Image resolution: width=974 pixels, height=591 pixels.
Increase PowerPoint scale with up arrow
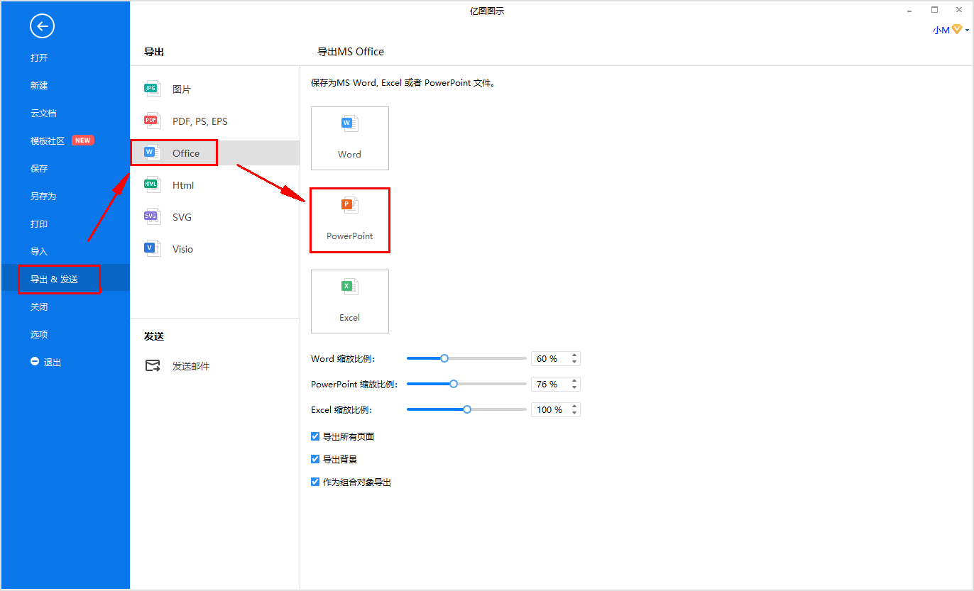(x=574, y=381)
